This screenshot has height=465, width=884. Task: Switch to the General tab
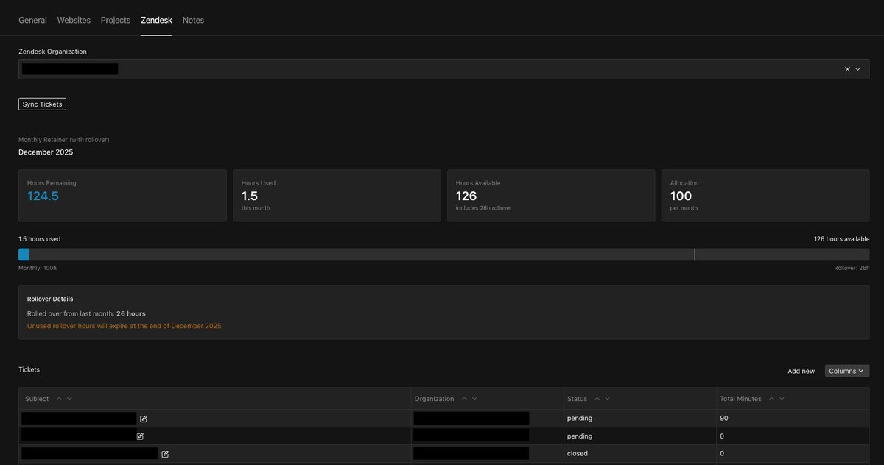click(x=32, y=20)
